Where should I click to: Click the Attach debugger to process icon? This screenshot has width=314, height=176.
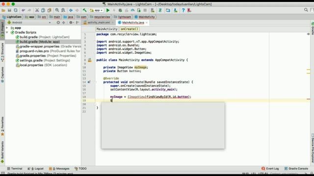click(x=139, y=10)
